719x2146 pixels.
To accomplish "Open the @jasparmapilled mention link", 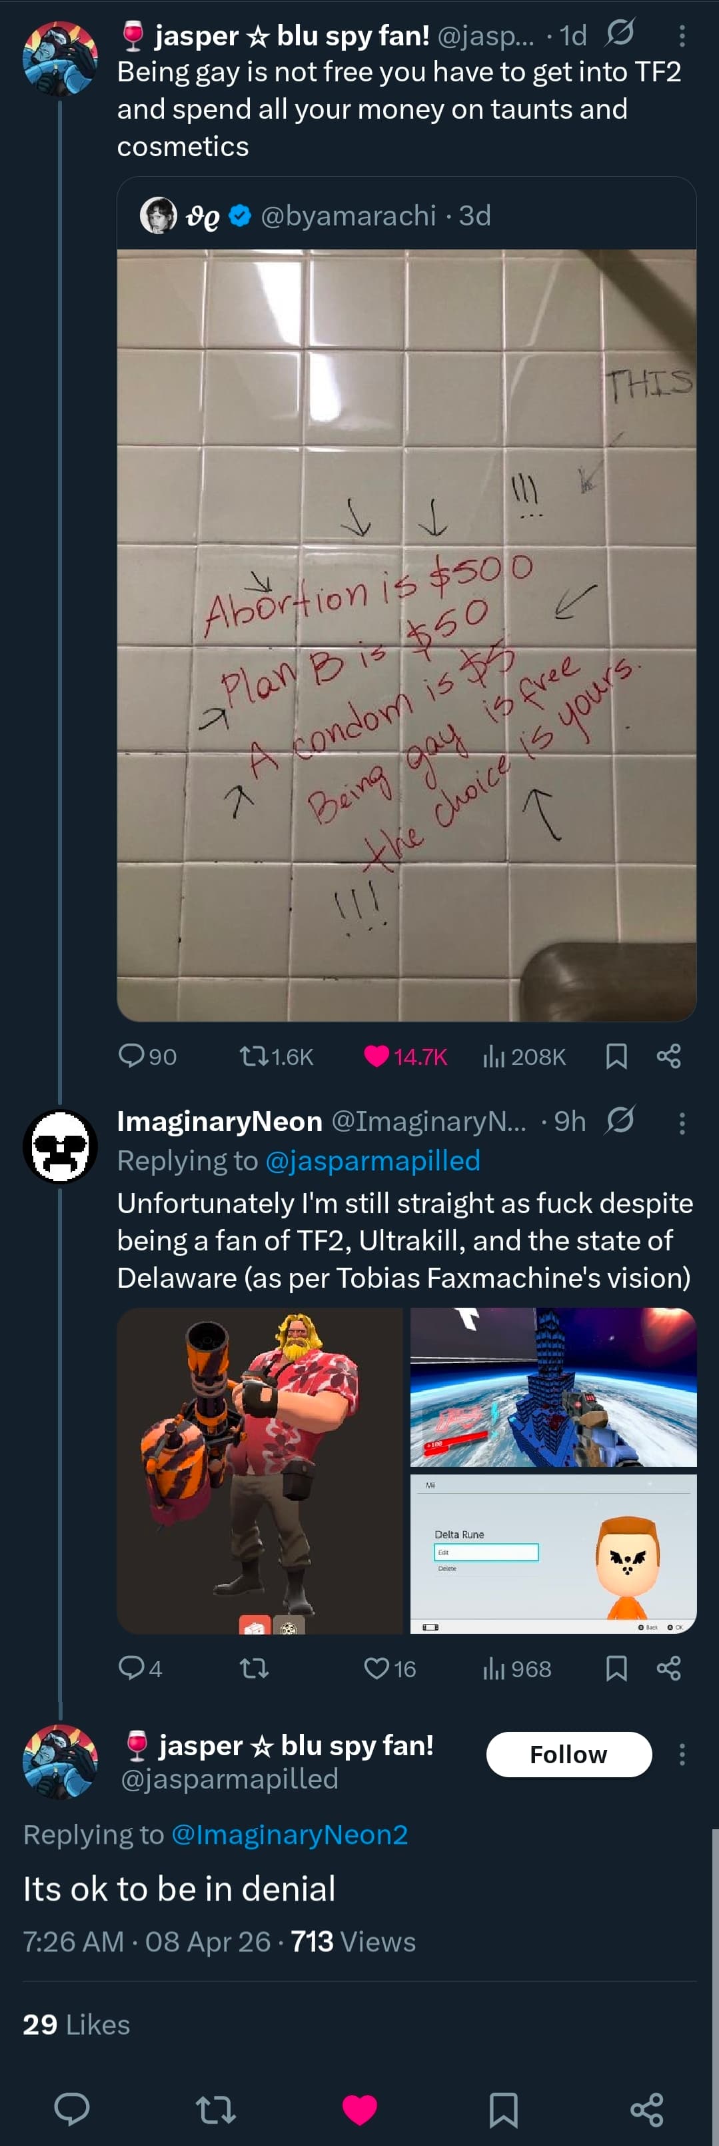I will click(x=372, y=1160).
